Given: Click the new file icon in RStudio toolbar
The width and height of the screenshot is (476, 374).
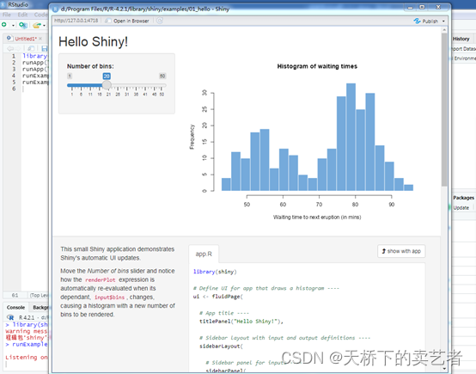Looking at the screenshot, I should (4, 25).
